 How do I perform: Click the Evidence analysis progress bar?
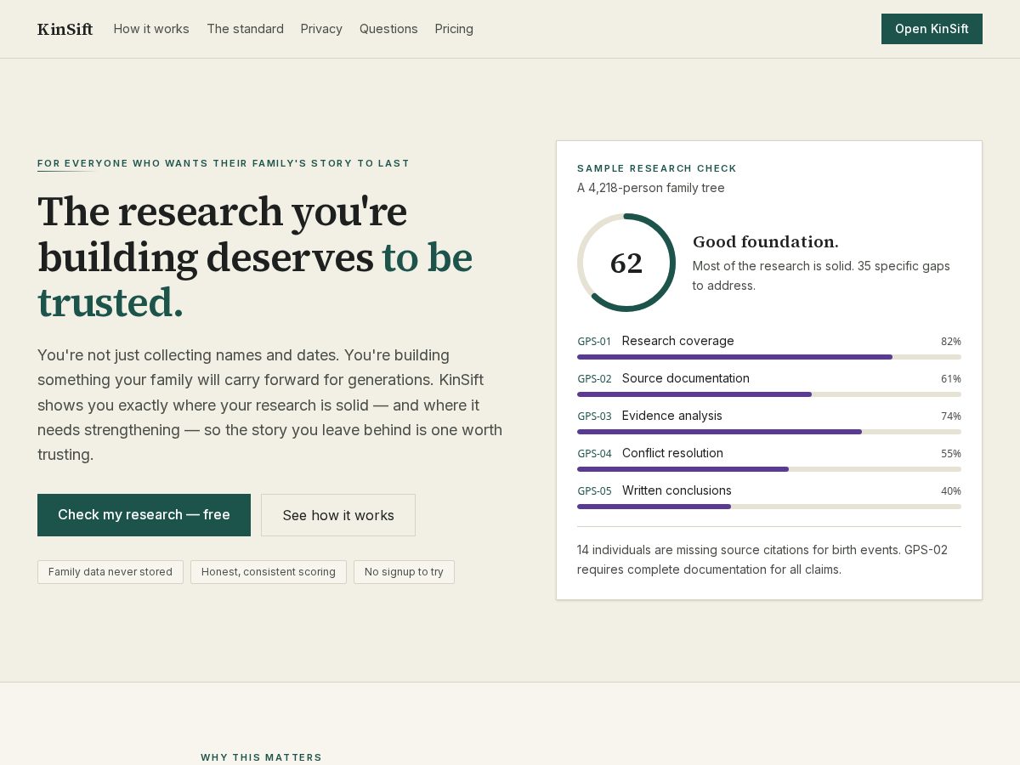(769, 432)
